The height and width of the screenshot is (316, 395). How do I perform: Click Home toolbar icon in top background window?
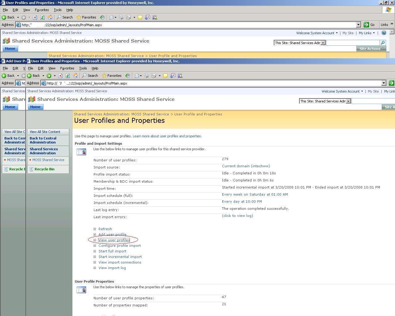[x=50, y=17]
